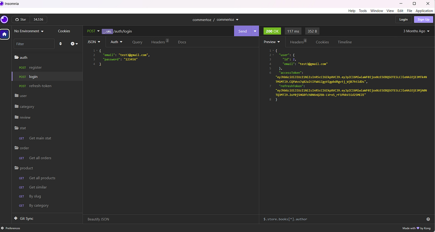Open the 3 Months Ago history dropdown
Screen dimensions: 435x232
coord(416,31)
